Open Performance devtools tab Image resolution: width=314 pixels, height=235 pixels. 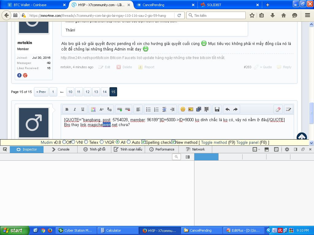pyautogui.click(x=162, y=149)
